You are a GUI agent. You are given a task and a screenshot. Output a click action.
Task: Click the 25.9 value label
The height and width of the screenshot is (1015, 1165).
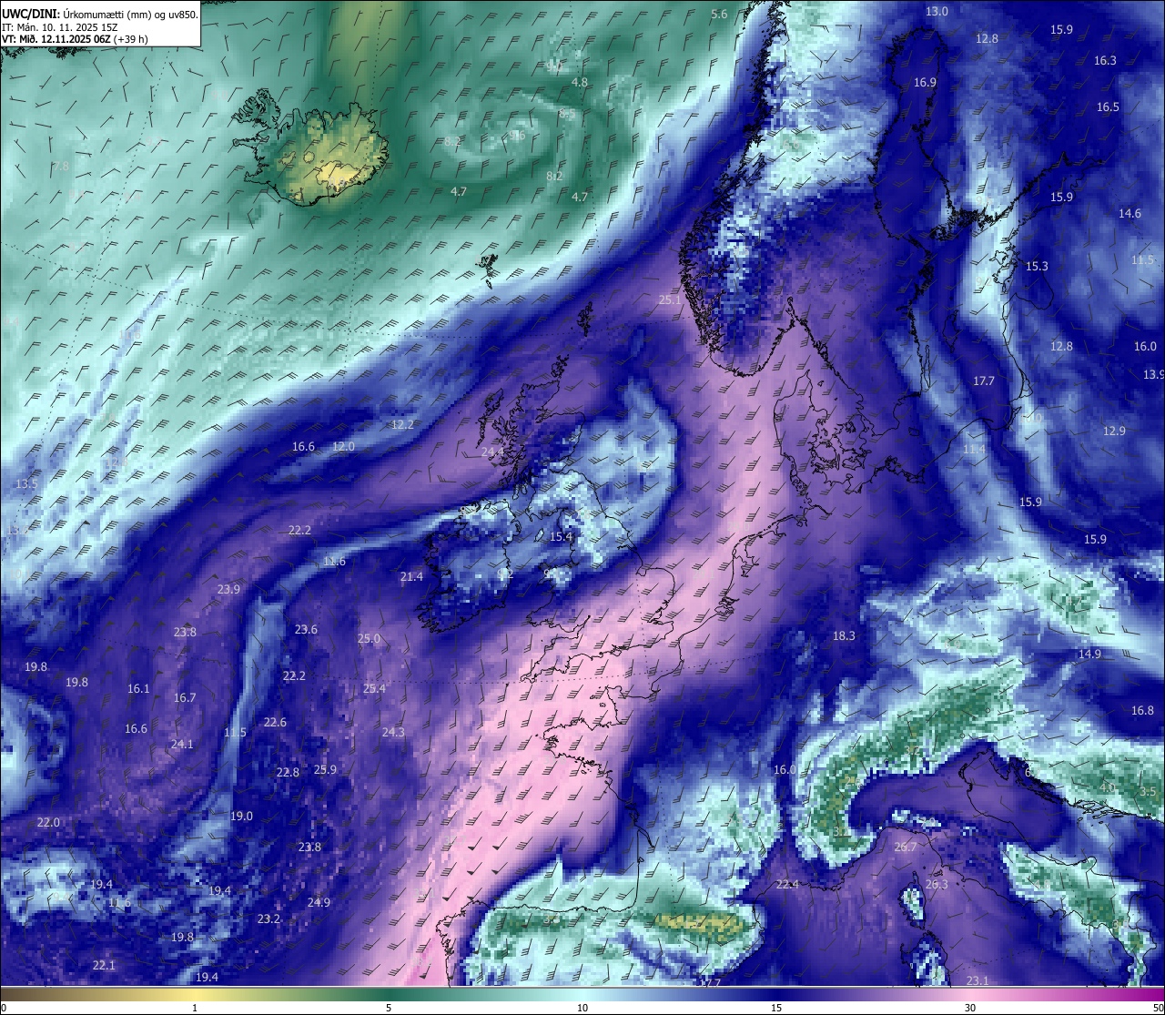pos(325,769)
